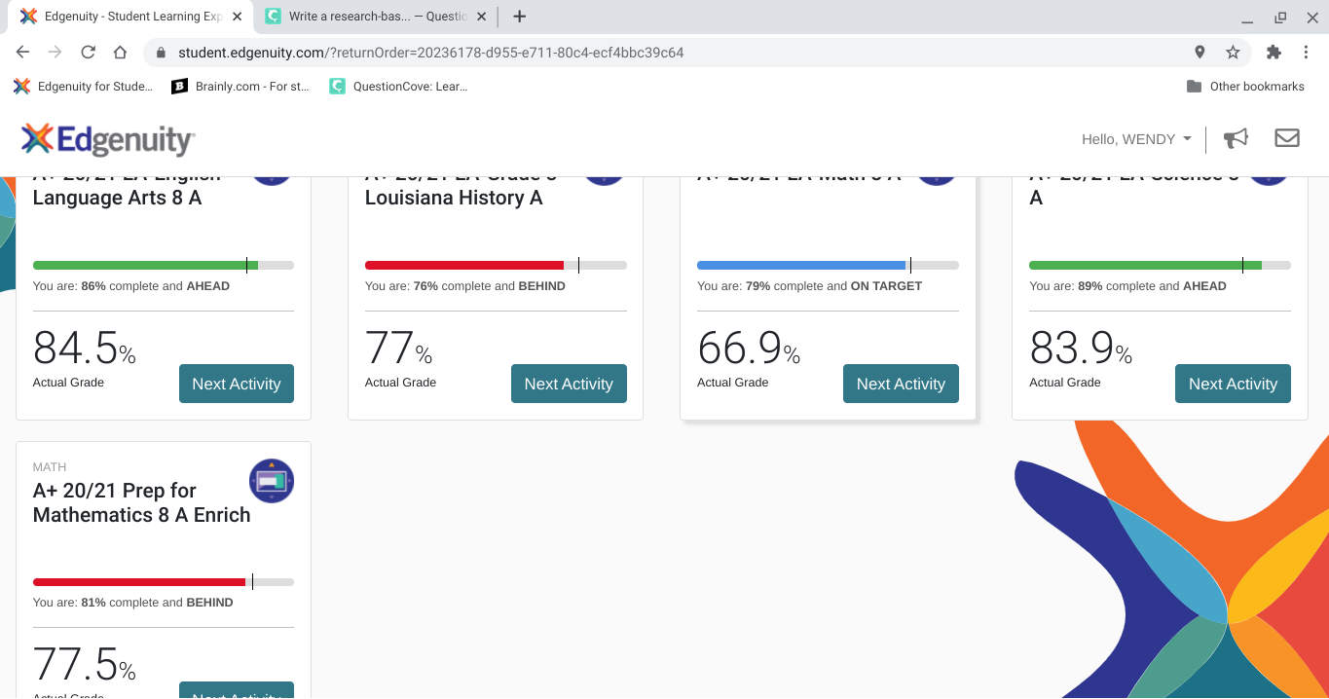The image size is (1329, 699).
Task: Open the browser extensions puzzle icon
Action: pyautogui.click(x=1274, y=53)
